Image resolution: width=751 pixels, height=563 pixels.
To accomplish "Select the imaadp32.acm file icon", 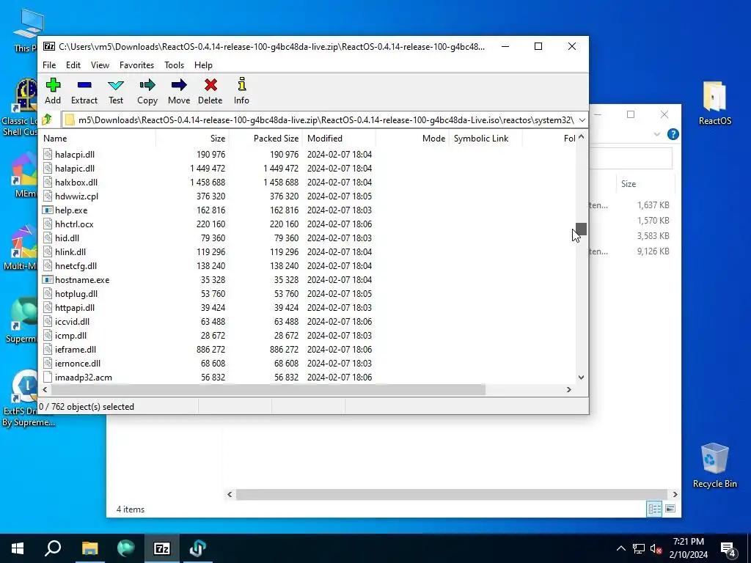I will coord(48,378).
